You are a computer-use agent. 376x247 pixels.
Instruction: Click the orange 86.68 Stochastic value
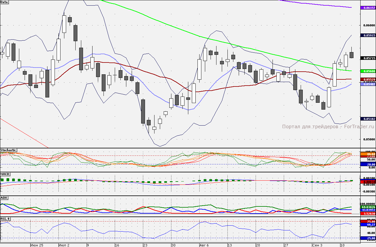tap(368, 154)
